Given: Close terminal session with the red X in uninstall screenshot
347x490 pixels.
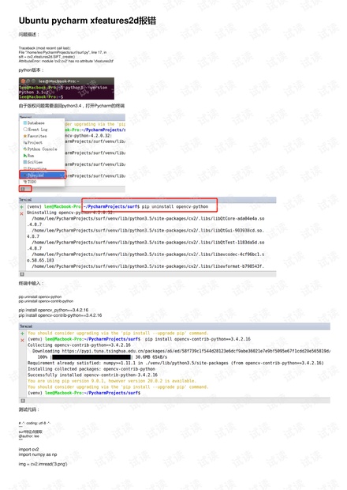Looking at the screenshot, I should pos(21,213).
